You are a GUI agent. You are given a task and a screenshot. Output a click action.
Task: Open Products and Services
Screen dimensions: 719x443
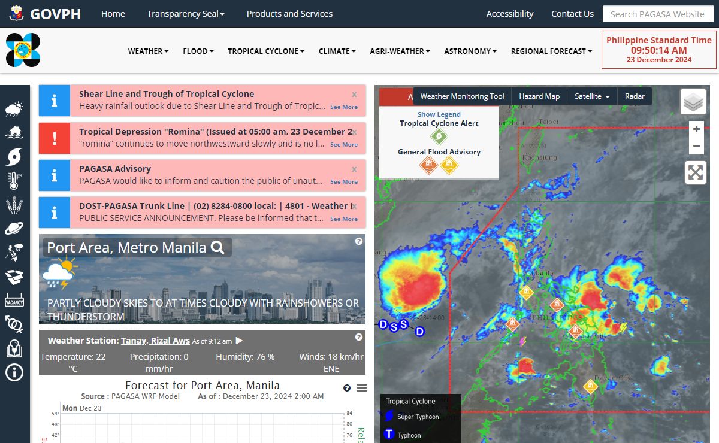click(x=289, y=14)
